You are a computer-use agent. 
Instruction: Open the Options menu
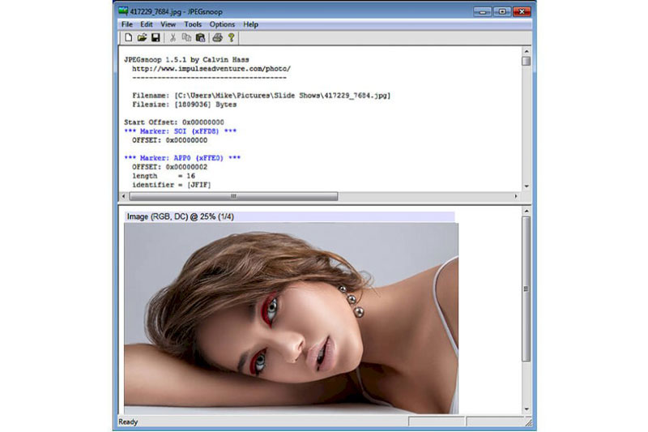[222, 24]
